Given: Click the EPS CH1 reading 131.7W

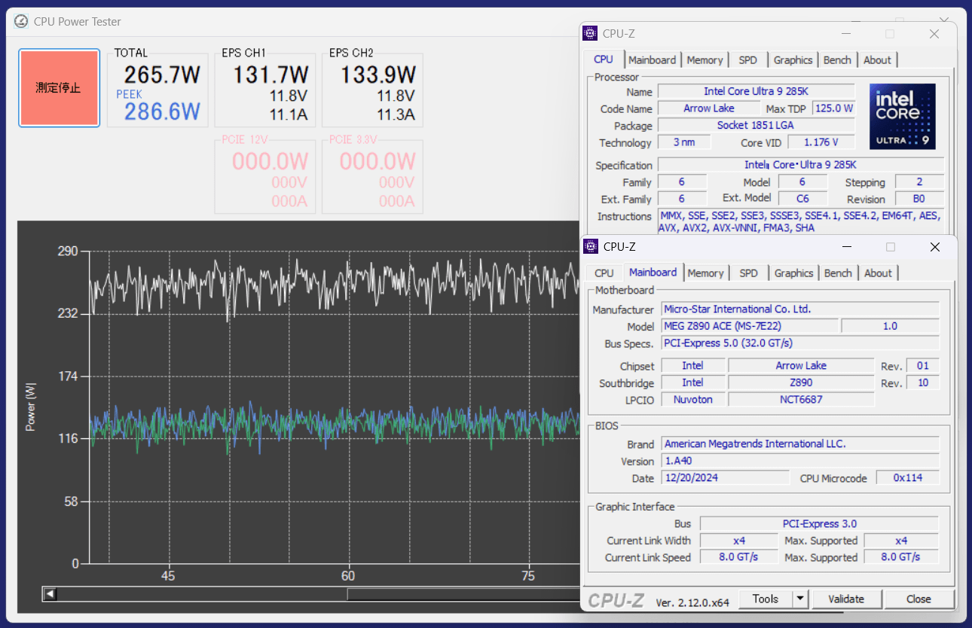Looking at the screenshot, I should coord(271,75).
